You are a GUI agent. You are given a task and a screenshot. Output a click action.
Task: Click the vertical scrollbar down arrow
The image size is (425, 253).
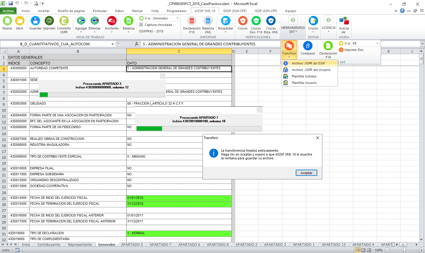pos(421,240)
